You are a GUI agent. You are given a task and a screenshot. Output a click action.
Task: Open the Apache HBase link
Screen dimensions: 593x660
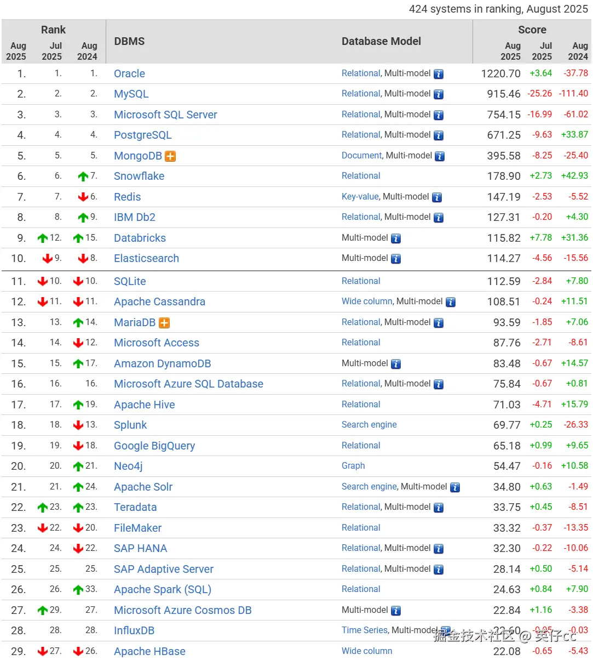(149, 651)
